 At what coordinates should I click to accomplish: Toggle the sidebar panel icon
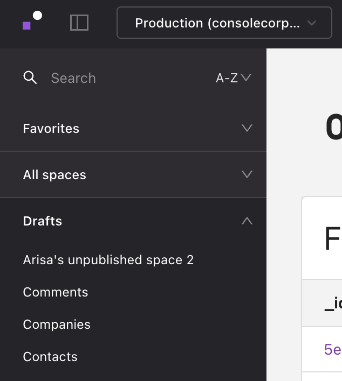(x=79, y=23)
